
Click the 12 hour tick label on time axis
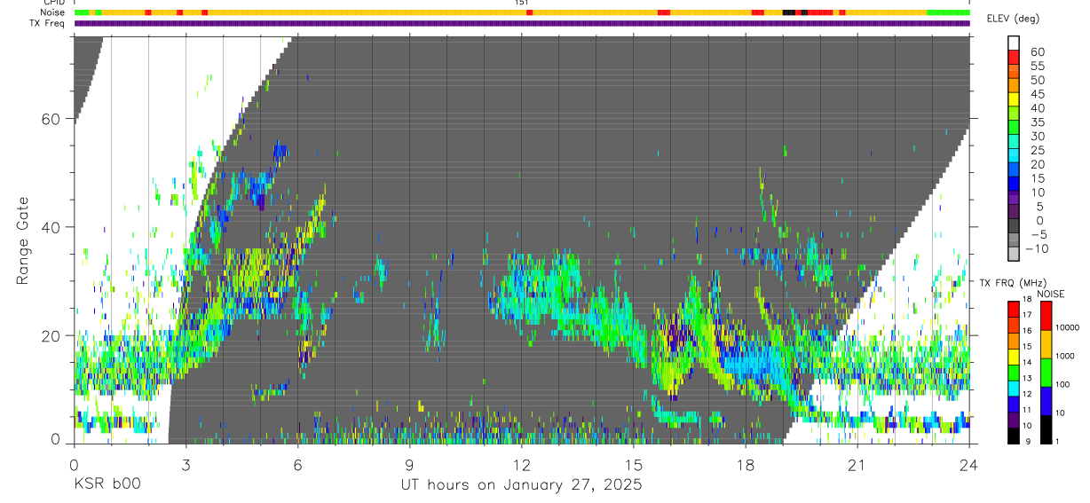(522, 465)
